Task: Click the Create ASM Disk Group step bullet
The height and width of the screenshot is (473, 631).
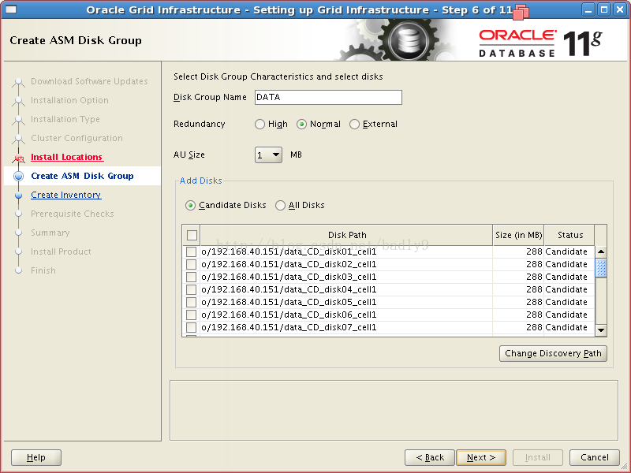Action: tap(18, 176)
